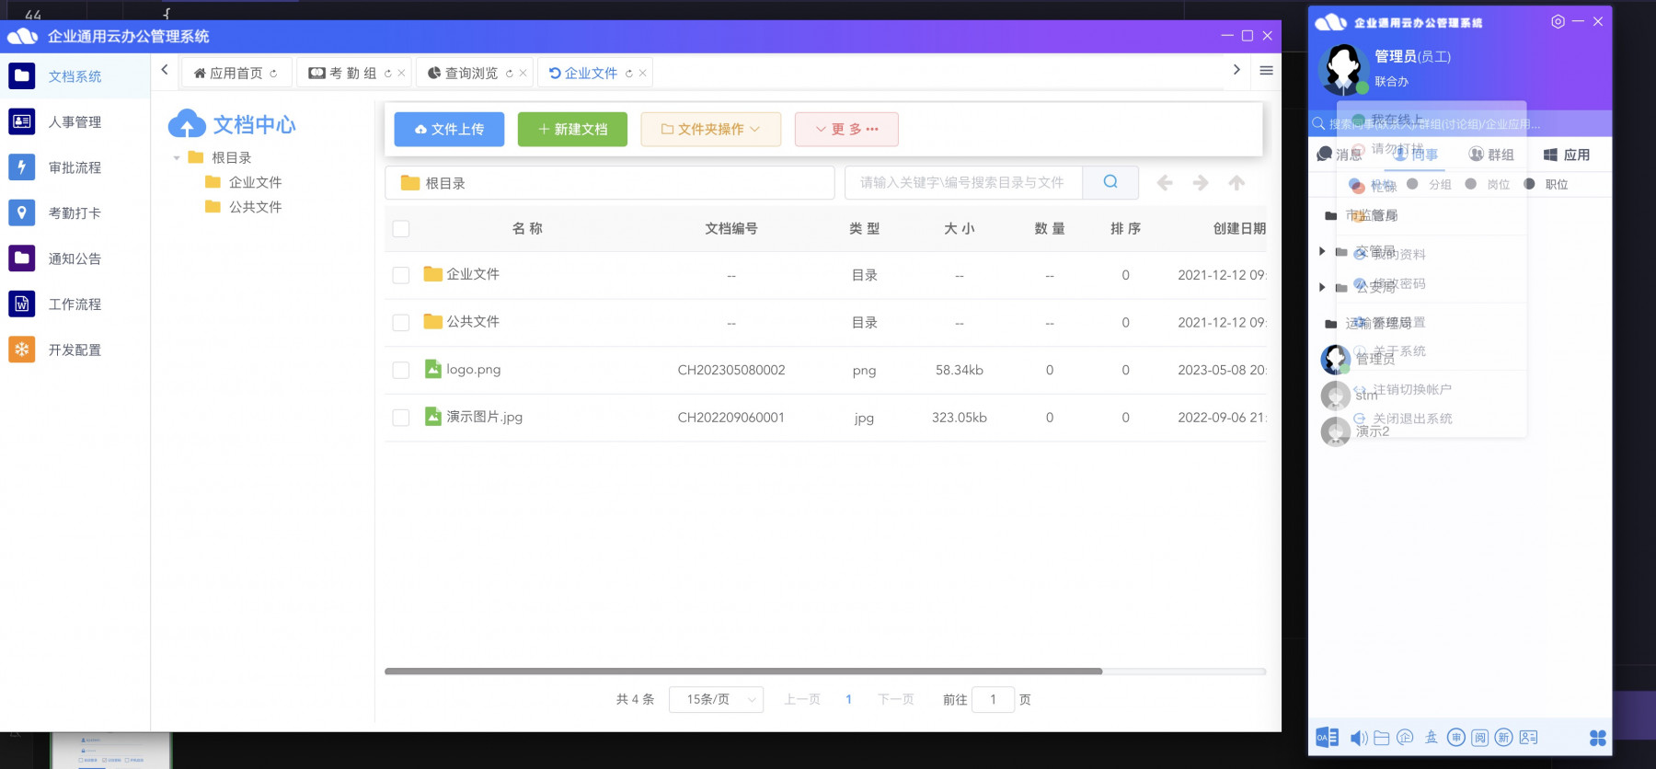Viewport: 1656px width, 769px height.
Task: Collapse the 根目录 tree node
Action: (x=177, y=158)
